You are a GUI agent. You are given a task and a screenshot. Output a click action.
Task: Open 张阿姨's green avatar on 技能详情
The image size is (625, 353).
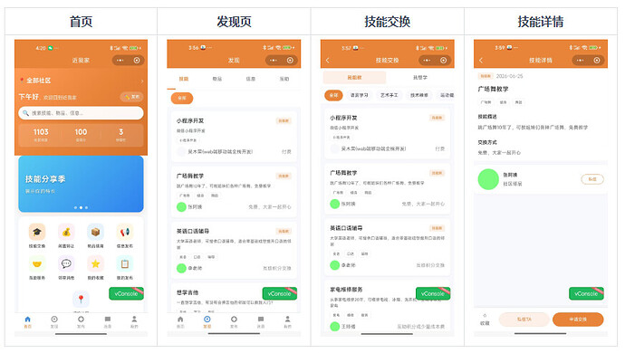click(x=488, y=179)
